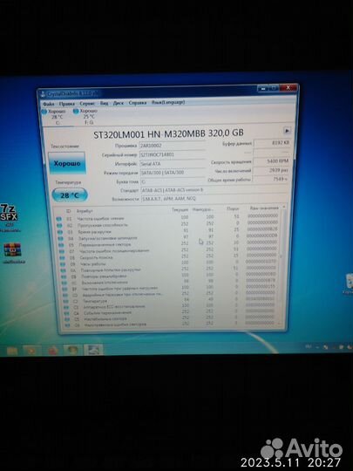
Task: Click the Атрибут column header
Action: [85, 211]
